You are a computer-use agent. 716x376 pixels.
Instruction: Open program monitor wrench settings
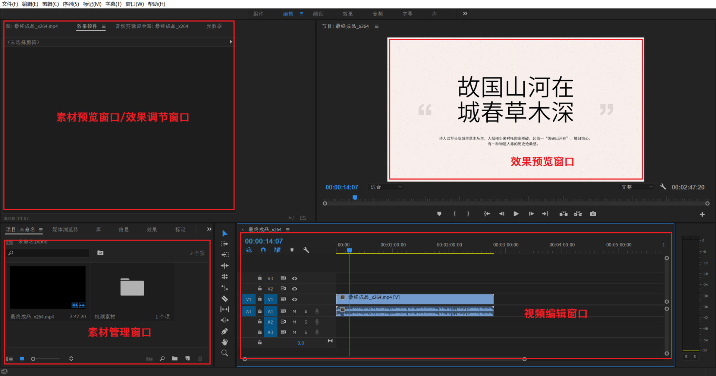663,187
